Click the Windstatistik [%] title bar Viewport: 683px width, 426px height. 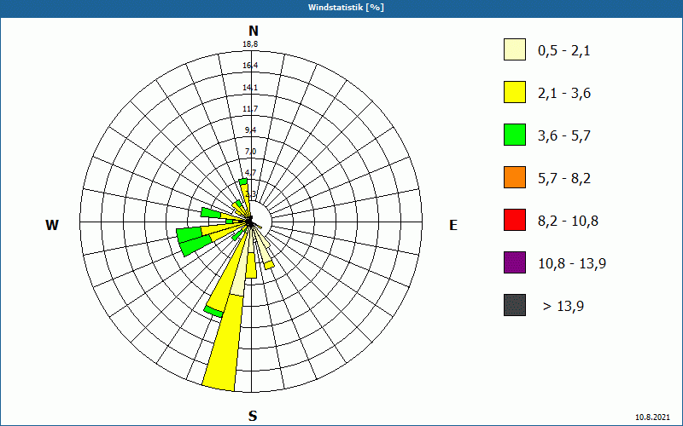341,8
